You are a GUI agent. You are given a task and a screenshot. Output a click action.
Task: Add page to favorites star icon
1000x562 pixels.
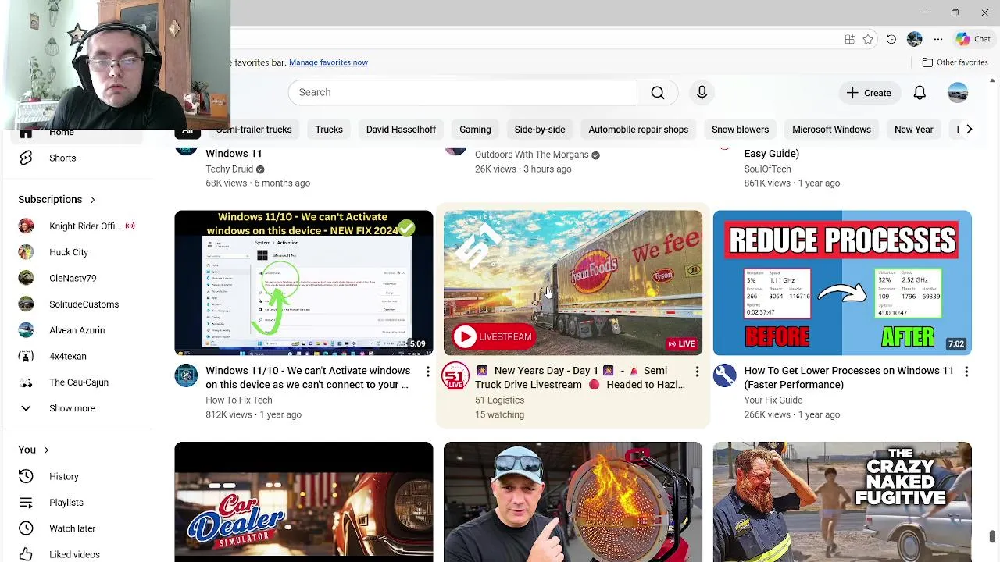point(868,39)
